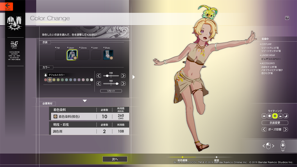Select the Upper costume slot
This screenshot has height=167, width=297.
pyautogui.click(x=72, y=55)
